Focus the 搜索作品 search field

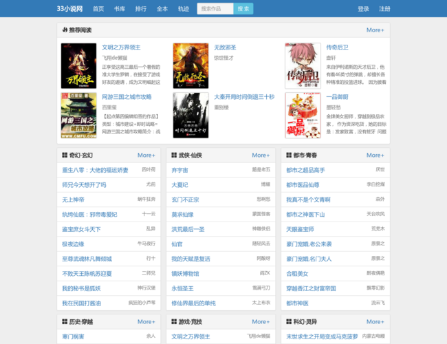215,8
